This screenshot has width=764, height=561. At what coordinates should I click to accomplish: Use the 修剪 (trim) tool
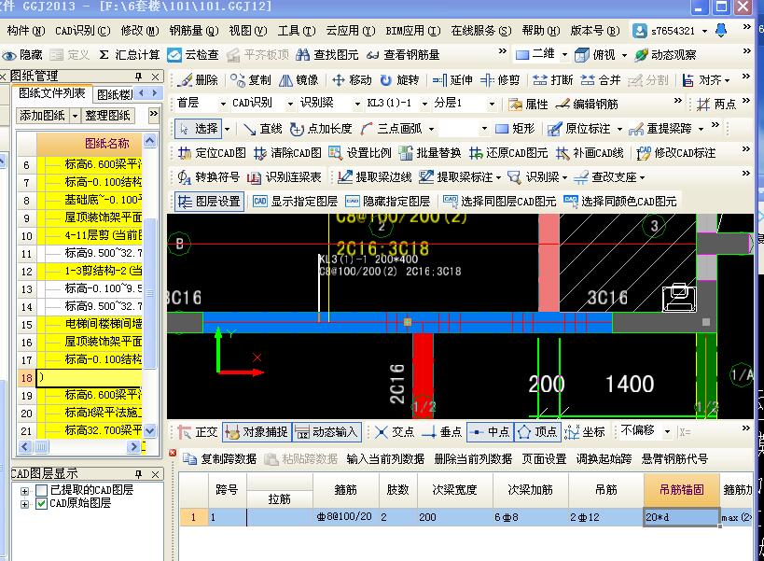tap(500, 80)
